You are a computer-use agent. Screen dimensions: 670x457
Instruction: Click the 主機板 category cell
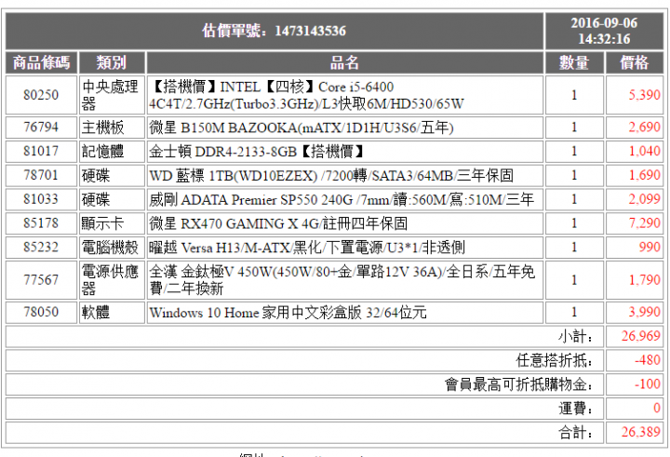[x=112, y=128]
